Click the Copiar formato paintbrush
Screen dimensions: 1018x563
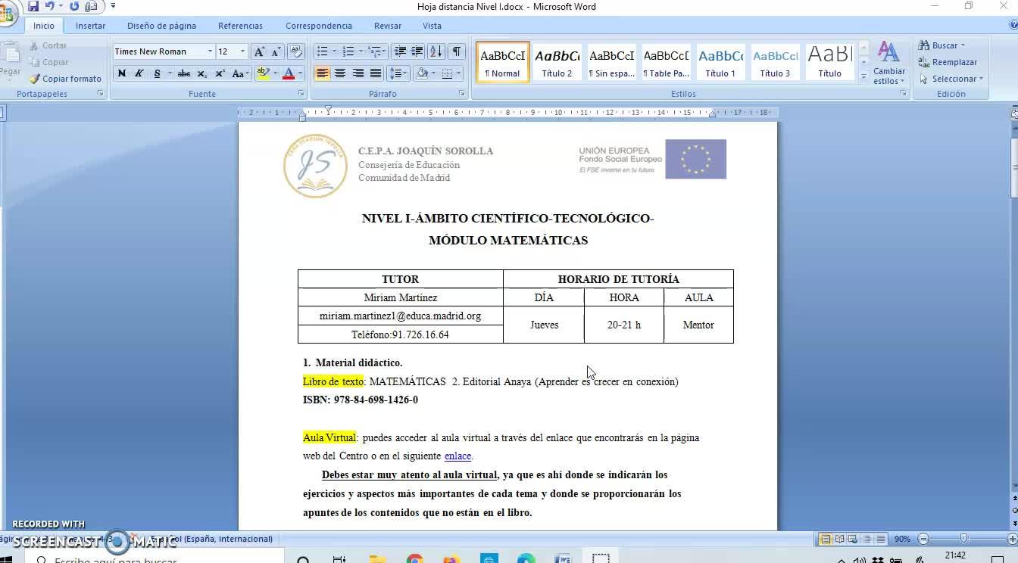tap(66, 79)
